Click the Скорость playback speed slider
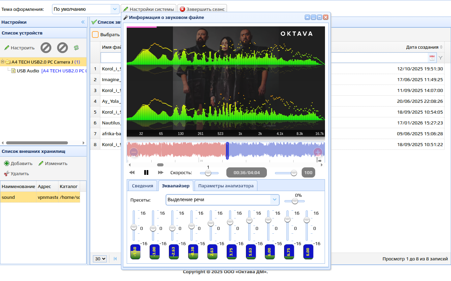451x281 pixels. 209,173
